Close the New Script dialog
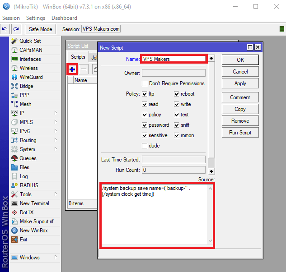 (258, 47)
